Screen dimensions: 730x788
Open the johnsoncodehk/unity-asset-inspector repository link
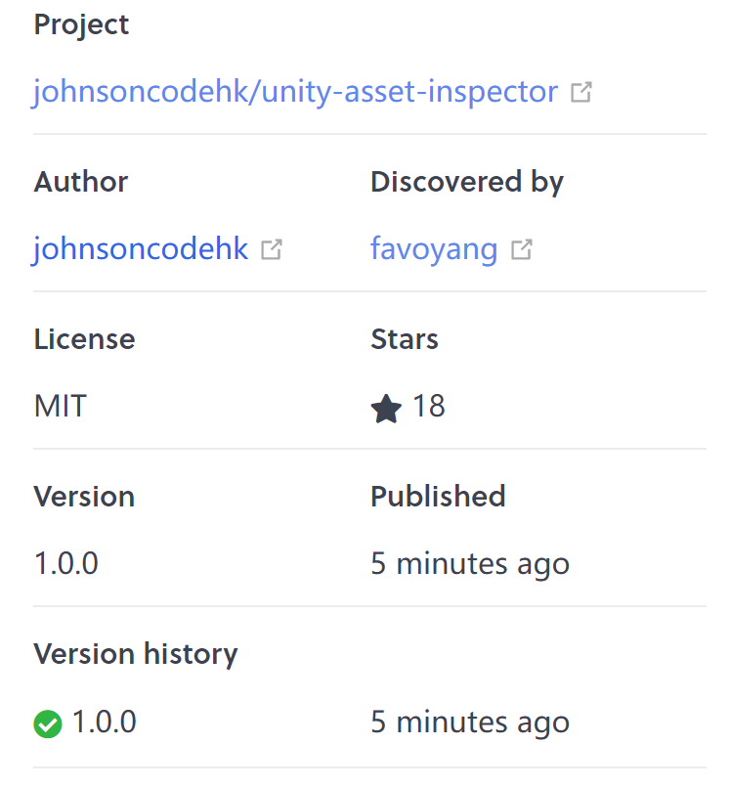(x=290, y=91)
